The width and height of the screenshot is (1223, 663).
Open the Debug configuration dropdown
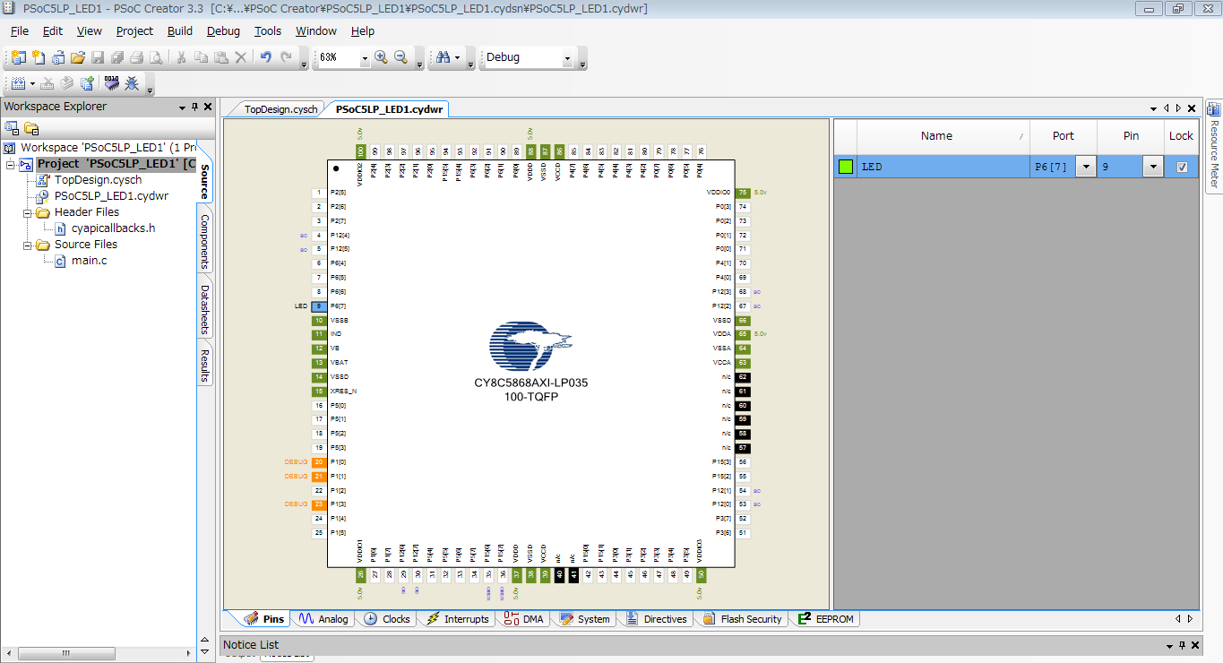click(x=567, y=57)
